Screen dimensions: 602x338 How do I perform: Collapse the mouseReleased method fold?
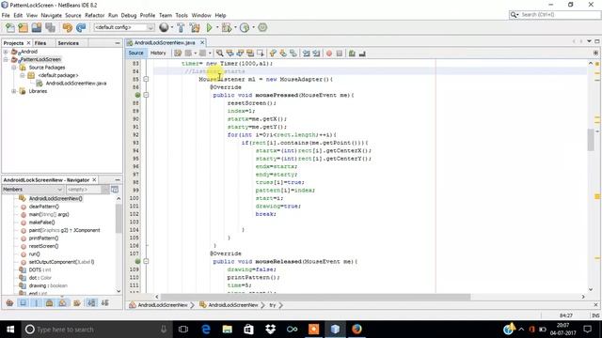[146, 261]
